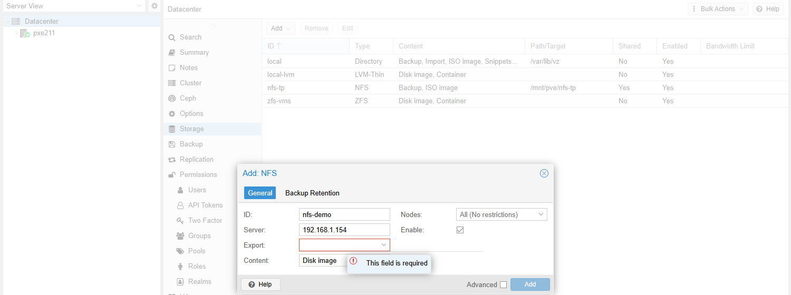Screen dimensions: 791x295
Task: Select Datacenter in the tree
Action: point(41,22)
